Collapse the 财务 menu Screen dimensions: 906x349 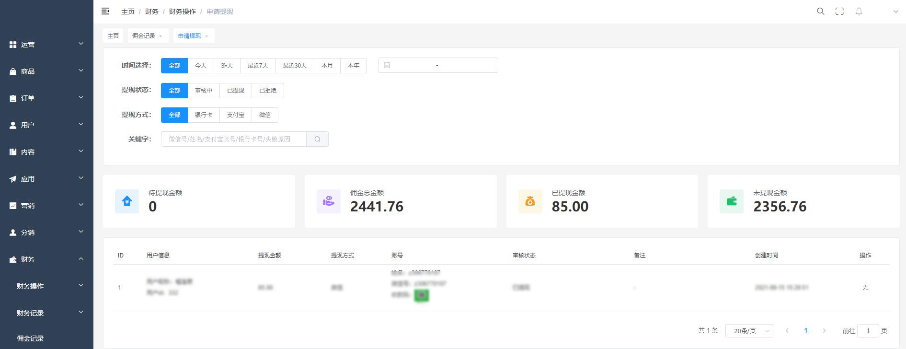coord(46,259)
